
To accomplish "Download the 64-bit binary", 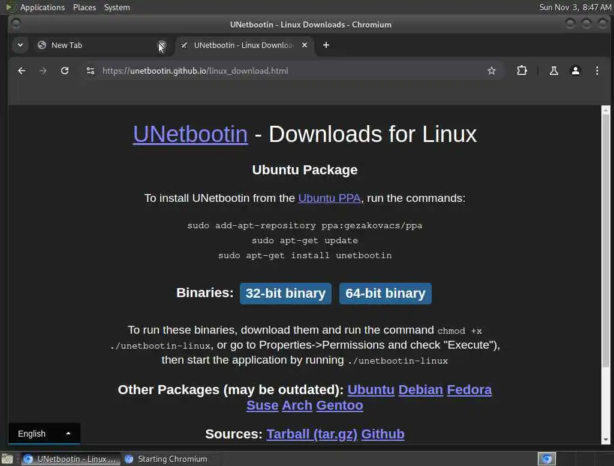I will click(386, 293).
